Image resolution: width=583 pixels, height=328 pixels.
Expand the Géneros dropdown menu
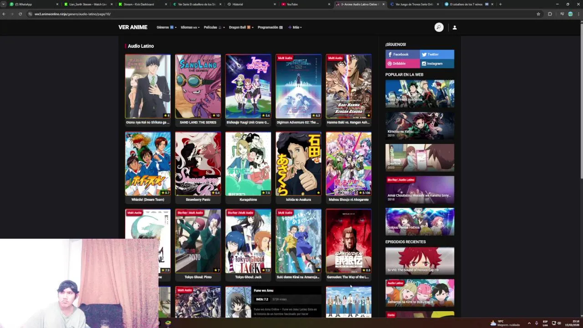coord(166,27)
